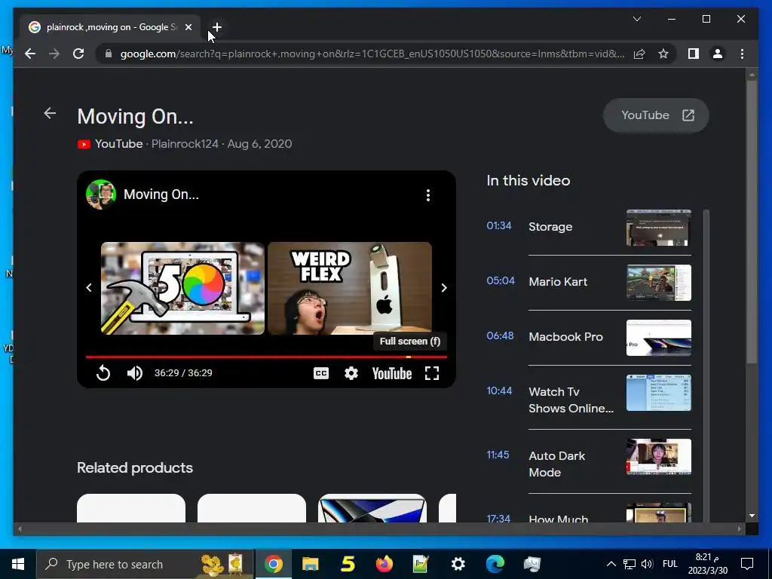
Task: Click the Chrome back navigation arrow
Action: click(x=30, y=54)
